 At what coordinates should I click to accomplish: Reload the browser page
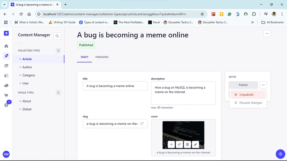point(21,14)
